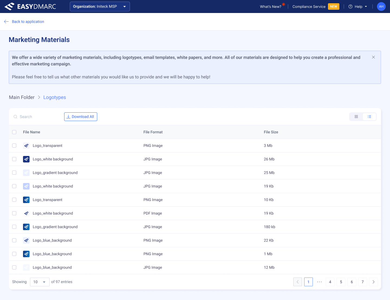390x300 pixels.
Task: Click the 3 Mb Logo_transparent thumbnail
Action: point(26,146)
